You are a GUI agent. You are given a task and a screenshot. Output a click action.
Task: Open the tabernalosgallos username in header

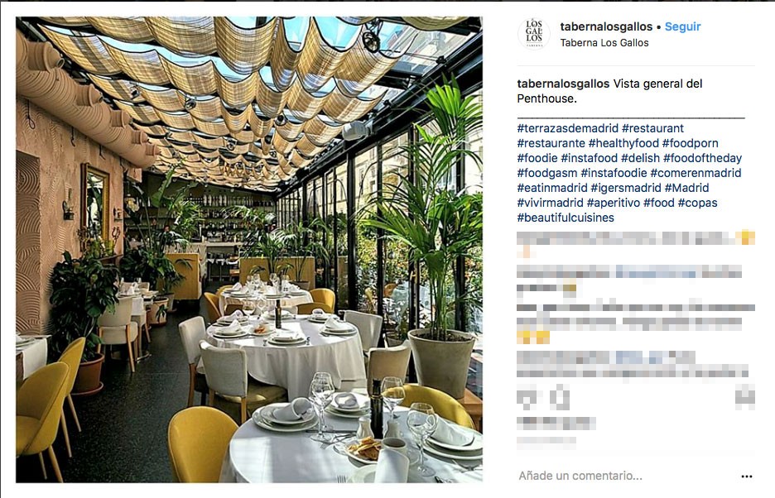pos(606,26)
